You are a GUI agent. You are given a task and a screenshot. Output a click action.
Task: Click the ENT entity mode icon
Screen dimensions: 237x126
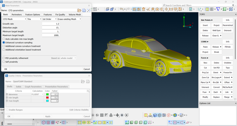coord(150,115)
